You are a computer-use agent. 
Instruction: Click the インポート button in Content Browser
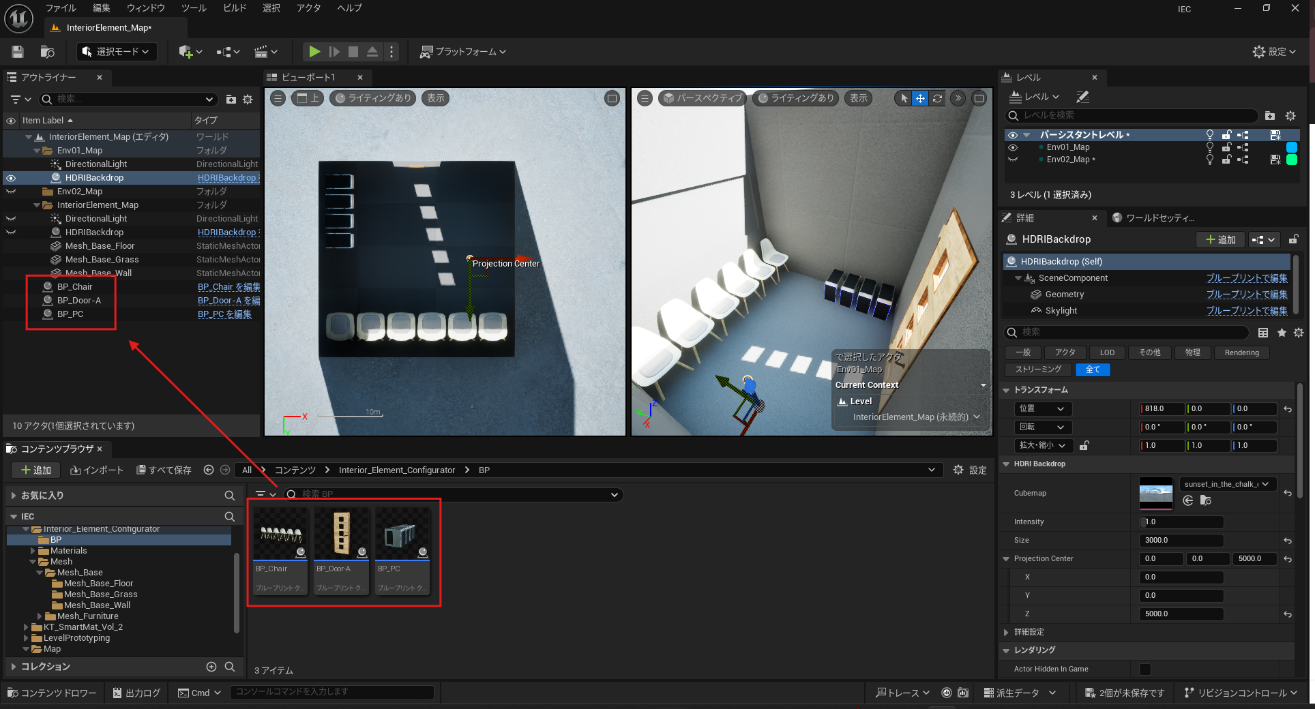coord(97,470)
